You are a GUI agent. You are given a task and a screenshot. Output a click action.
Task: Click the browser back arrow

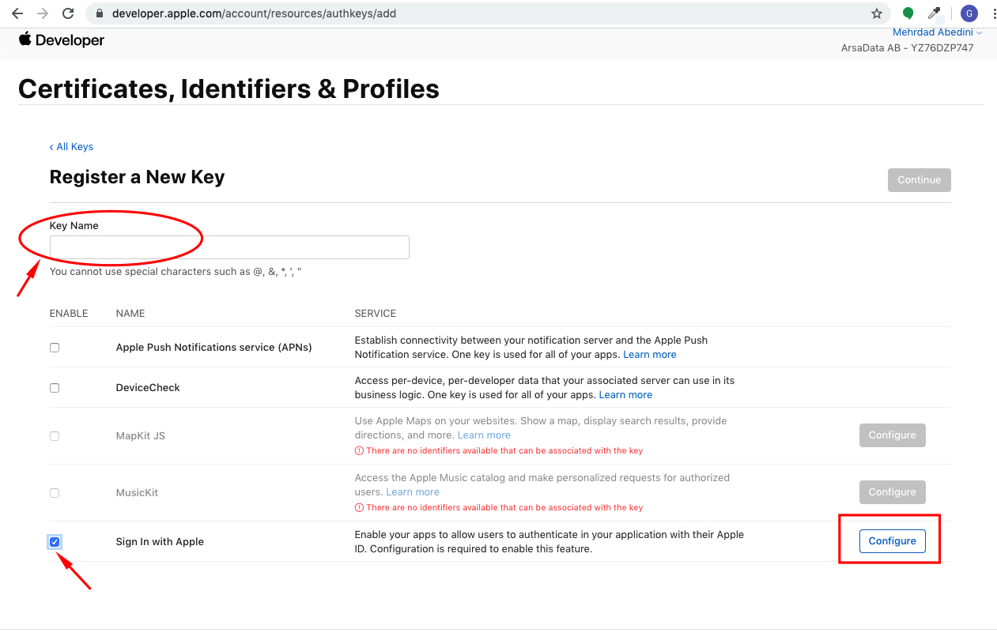pos(17,13)
